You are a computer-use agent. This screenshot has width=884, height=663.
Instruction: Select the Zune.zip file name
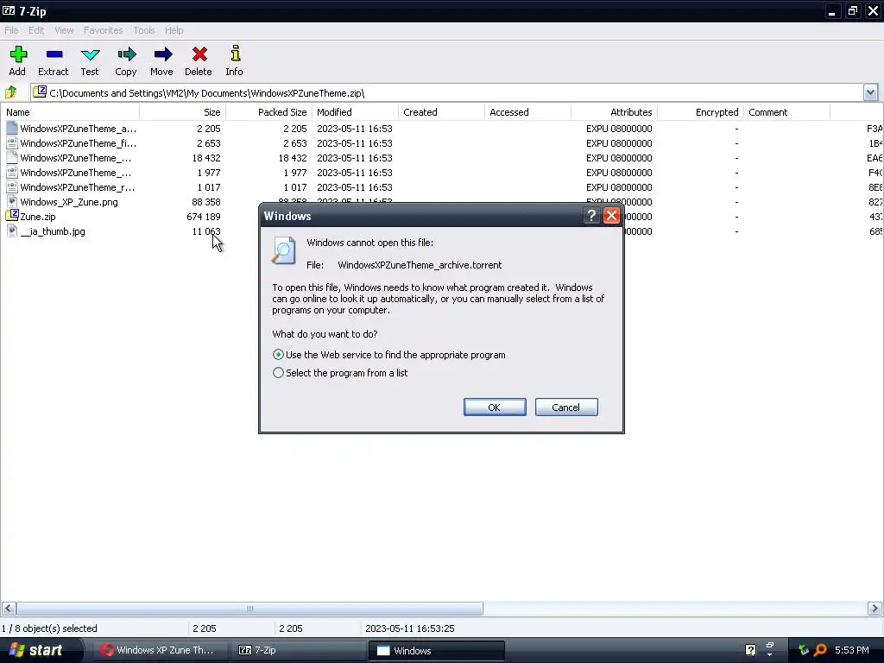38,217
